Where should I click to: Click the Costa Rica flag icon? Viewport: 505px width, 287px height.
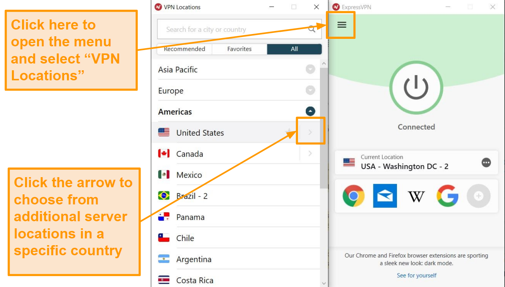click(x=164, y=280)
